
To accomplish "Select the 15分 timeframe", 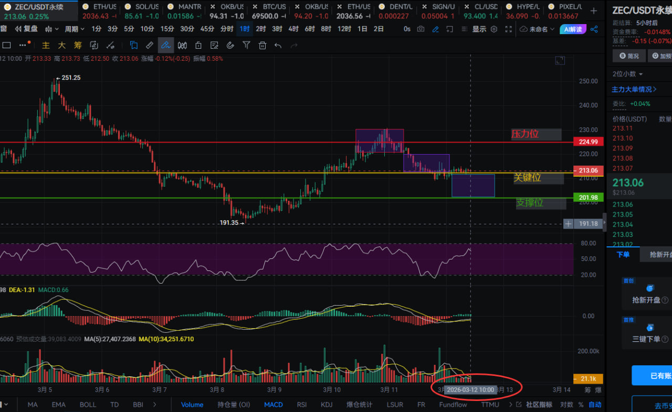I will click(167, 29).
